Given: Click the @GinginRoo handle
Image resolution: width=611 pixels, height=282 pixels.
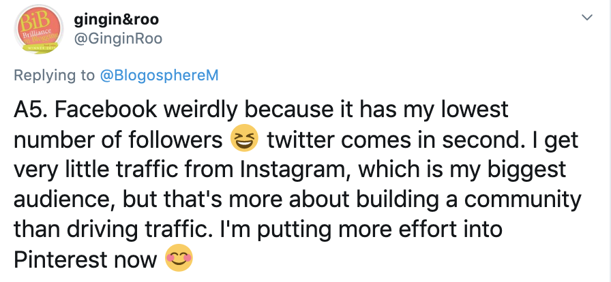Looking at the screenshot, I should pyautogui.click(x=117, y=38).
